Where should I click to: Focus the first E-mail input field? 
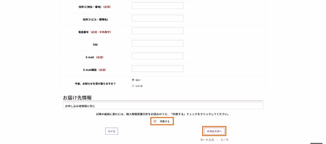point(158,56)
